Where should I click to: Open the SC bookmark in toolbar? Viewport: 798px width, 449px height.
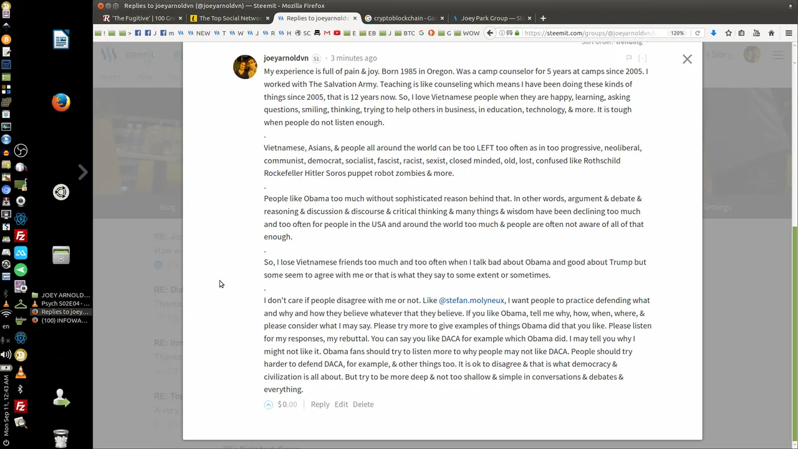303,33
